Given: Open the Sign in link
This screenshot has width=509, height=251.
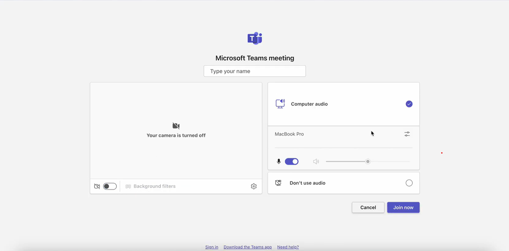Looking at the screenshot, I should 212,247.
